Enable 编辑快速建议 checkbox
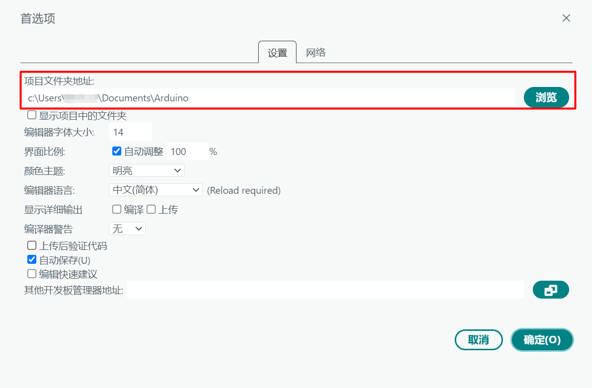The height and width of the screenshot is (388, 592). (32, 273)
